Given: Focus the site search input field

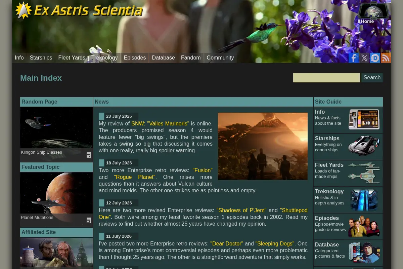Looking at the screenshot, I should coord(326,78).
